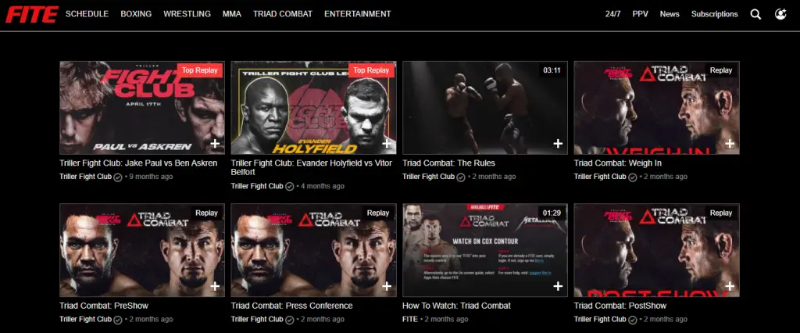Open title Triad Combat: Press Conference

coord(291,306)
